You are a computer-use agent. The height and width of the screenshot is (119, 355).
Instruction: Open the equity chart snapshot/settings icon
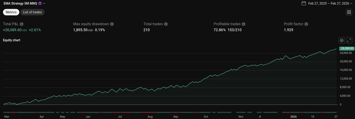click(x=342, y=40)
